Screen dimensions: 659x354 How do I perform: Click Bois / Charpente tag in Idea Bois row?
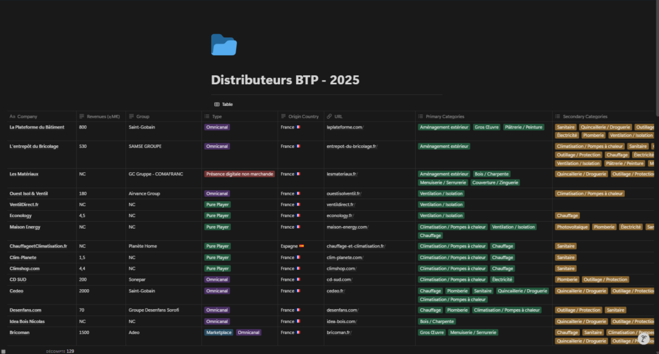(x=437, y=322)
